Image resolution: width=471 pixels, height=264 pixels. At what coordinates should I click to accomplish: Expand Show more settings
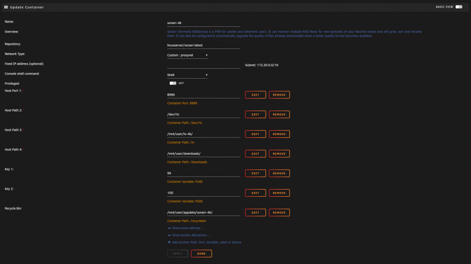(187, 228)
